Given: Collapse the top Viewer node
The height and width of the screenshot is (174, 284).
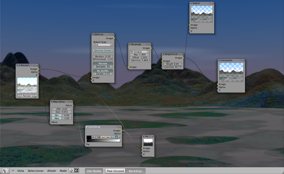Looking at the screenshot, I should (x=191, y=3).
